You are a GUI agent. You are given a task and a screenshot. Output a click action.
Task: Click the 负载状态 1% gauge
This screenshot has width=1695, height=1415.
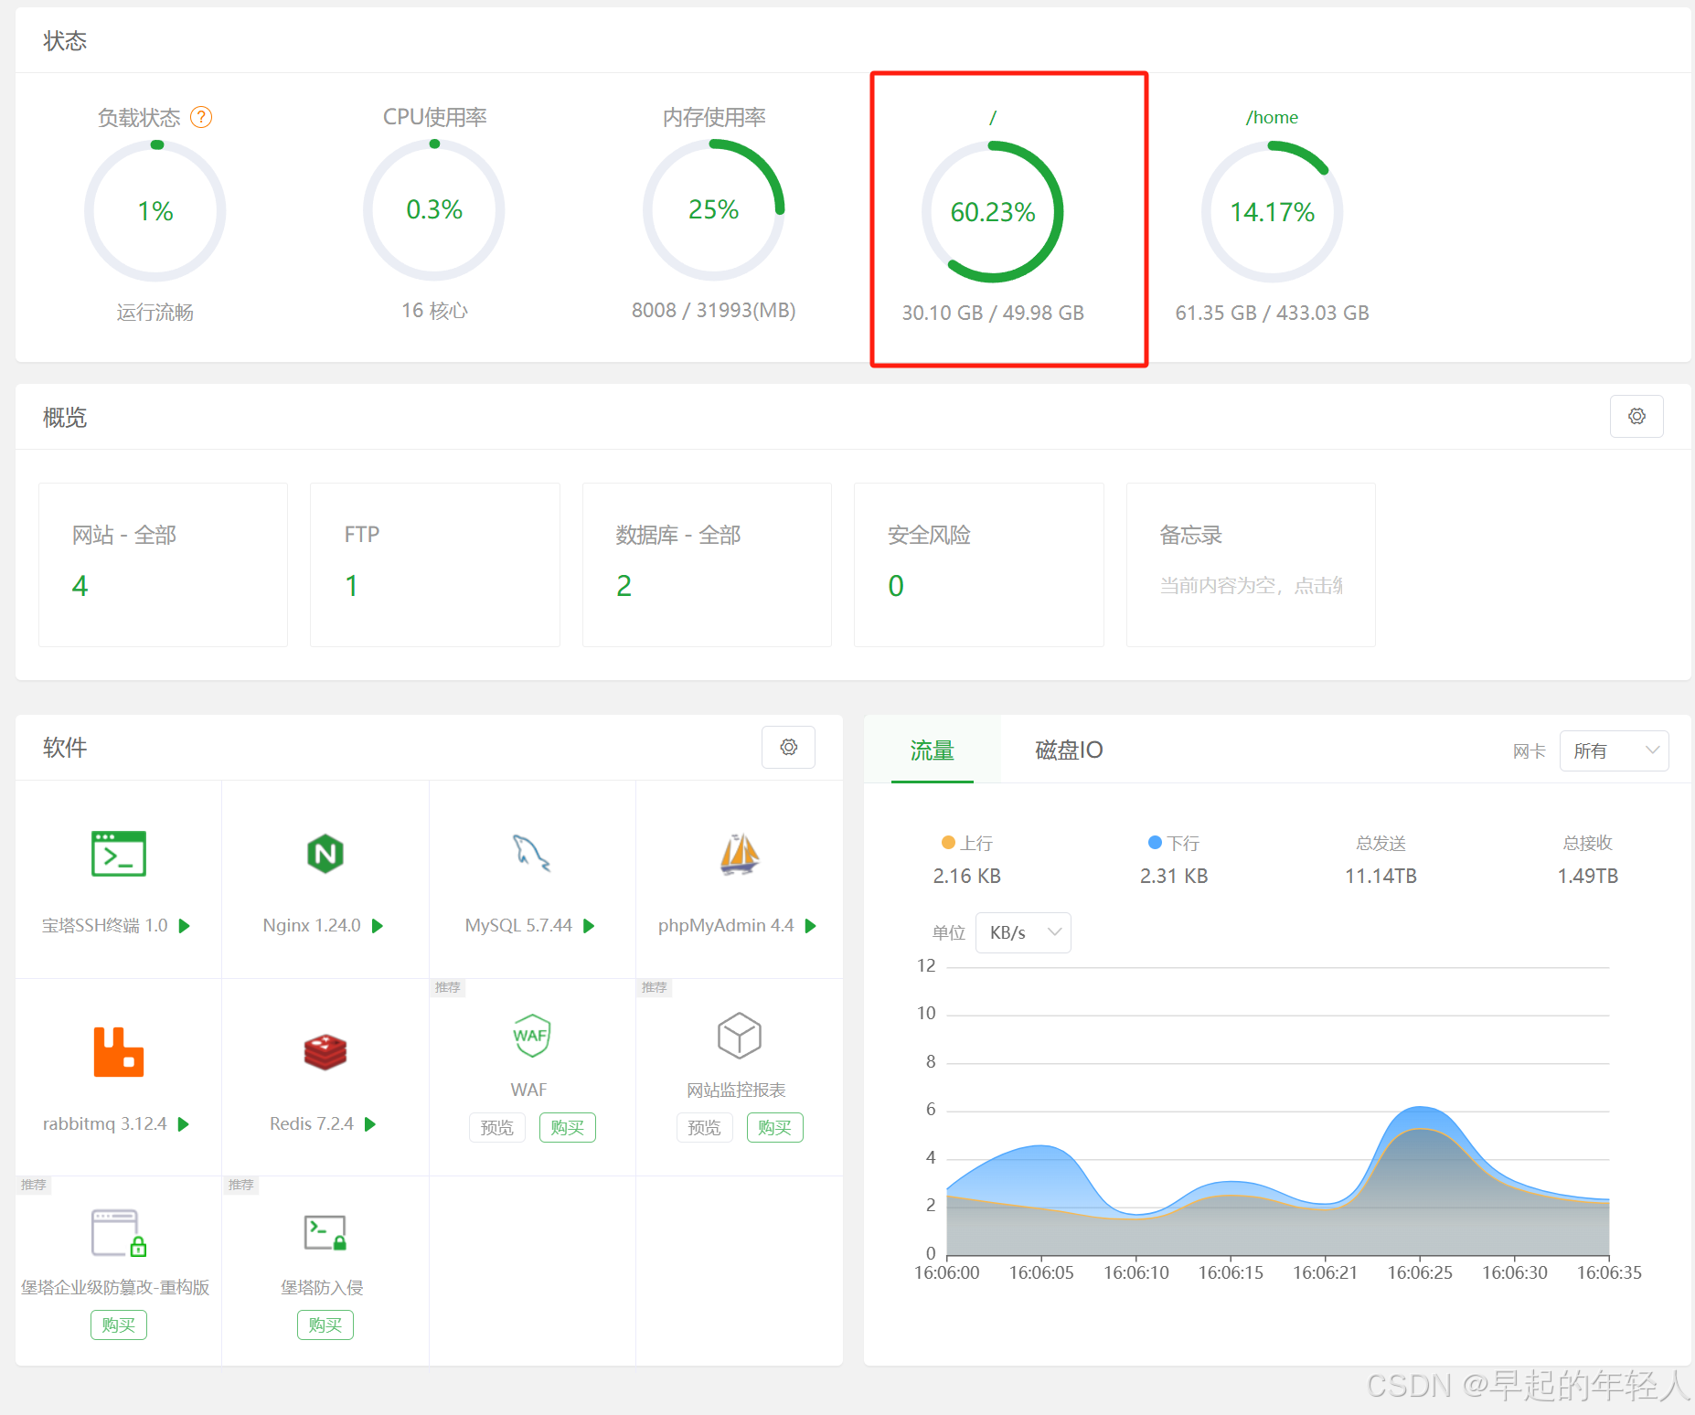pyautogui.click(x=155, y=211)
